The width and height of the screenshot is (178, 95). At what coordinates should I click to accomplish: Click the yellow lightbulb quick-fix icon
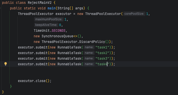tap(6, 64)
